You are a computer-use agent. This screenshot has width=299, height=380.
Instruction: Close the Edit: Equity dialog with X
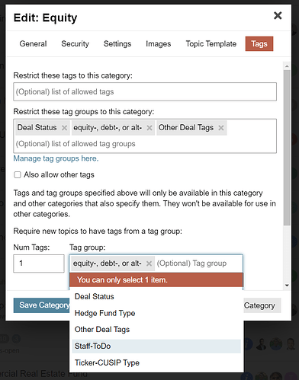[278, 16]
